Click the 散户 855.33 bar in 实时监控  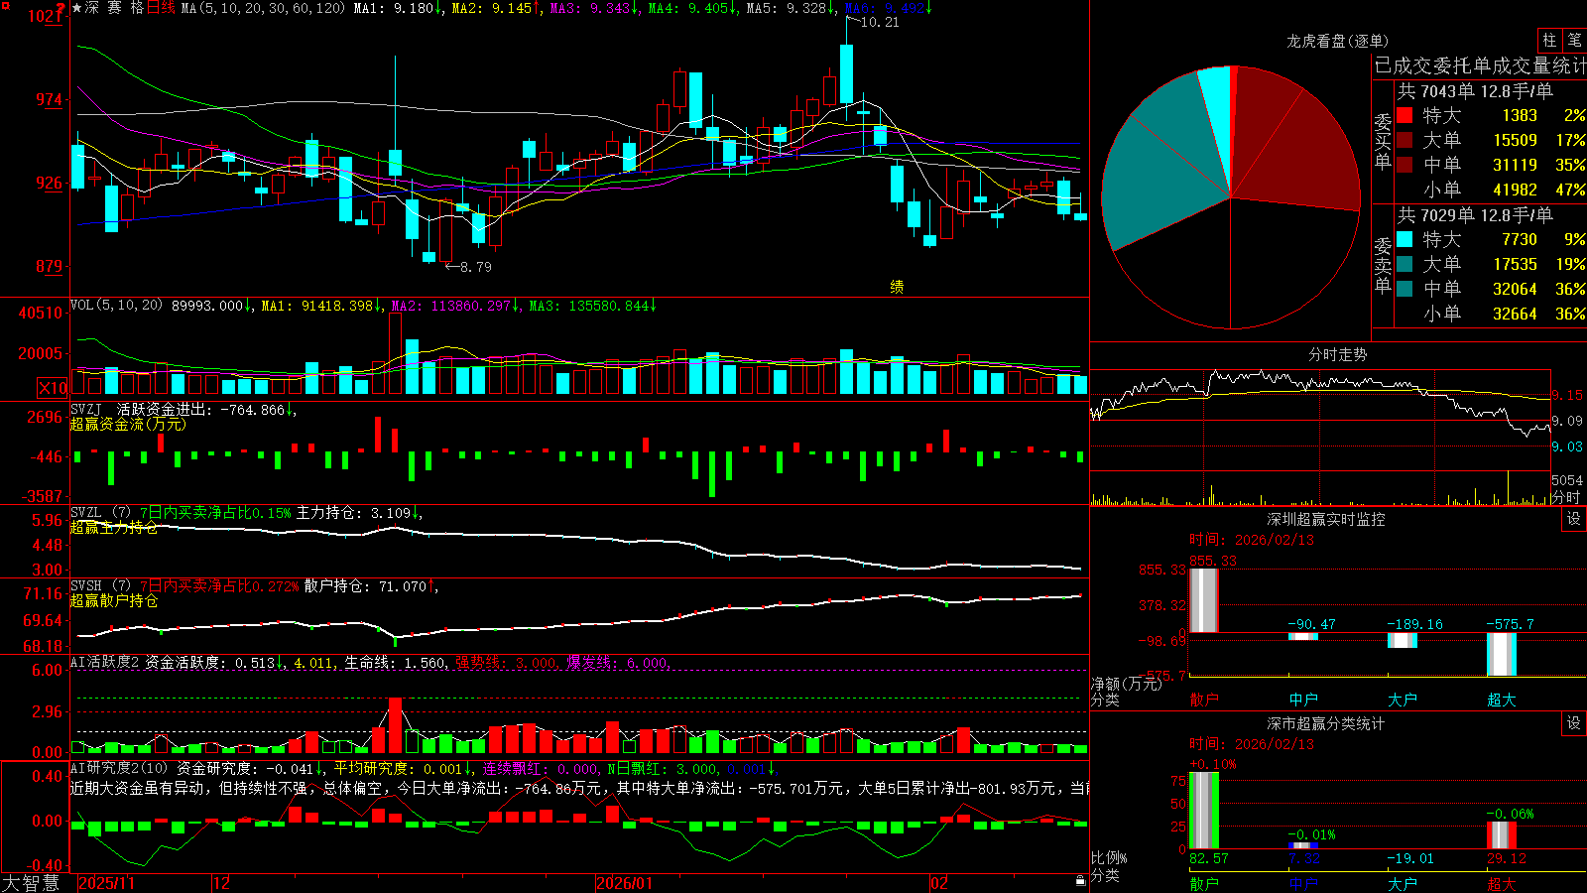pyautogui.click(x=1204, y=600)
